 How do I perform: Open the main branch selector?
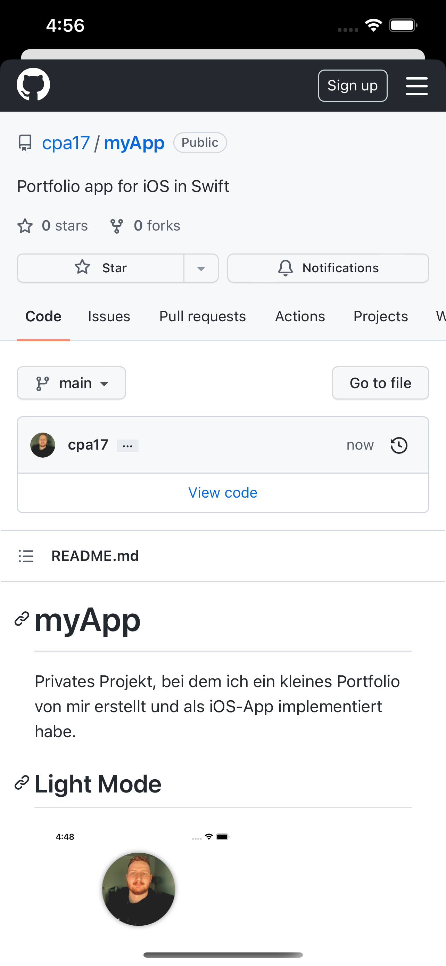pyautogui.click(x=71, y=383)
